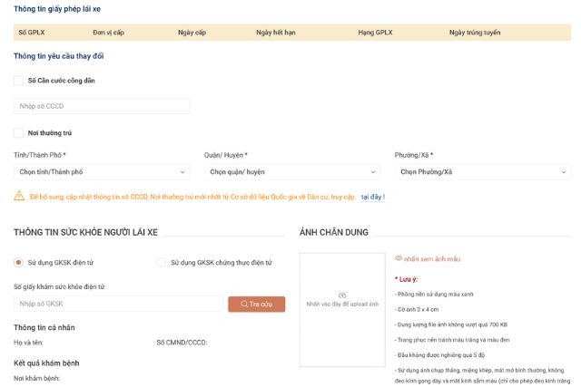Image resolution: width=581 pixels, height=387 pixels.
Task: Click the orange warning triangle icon
Action: (19, 196)
